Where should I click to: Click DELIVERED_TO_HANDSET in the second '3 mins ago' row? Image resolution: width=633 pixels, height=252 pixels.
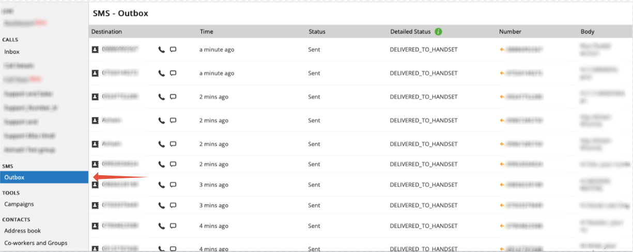click(424, 205)
